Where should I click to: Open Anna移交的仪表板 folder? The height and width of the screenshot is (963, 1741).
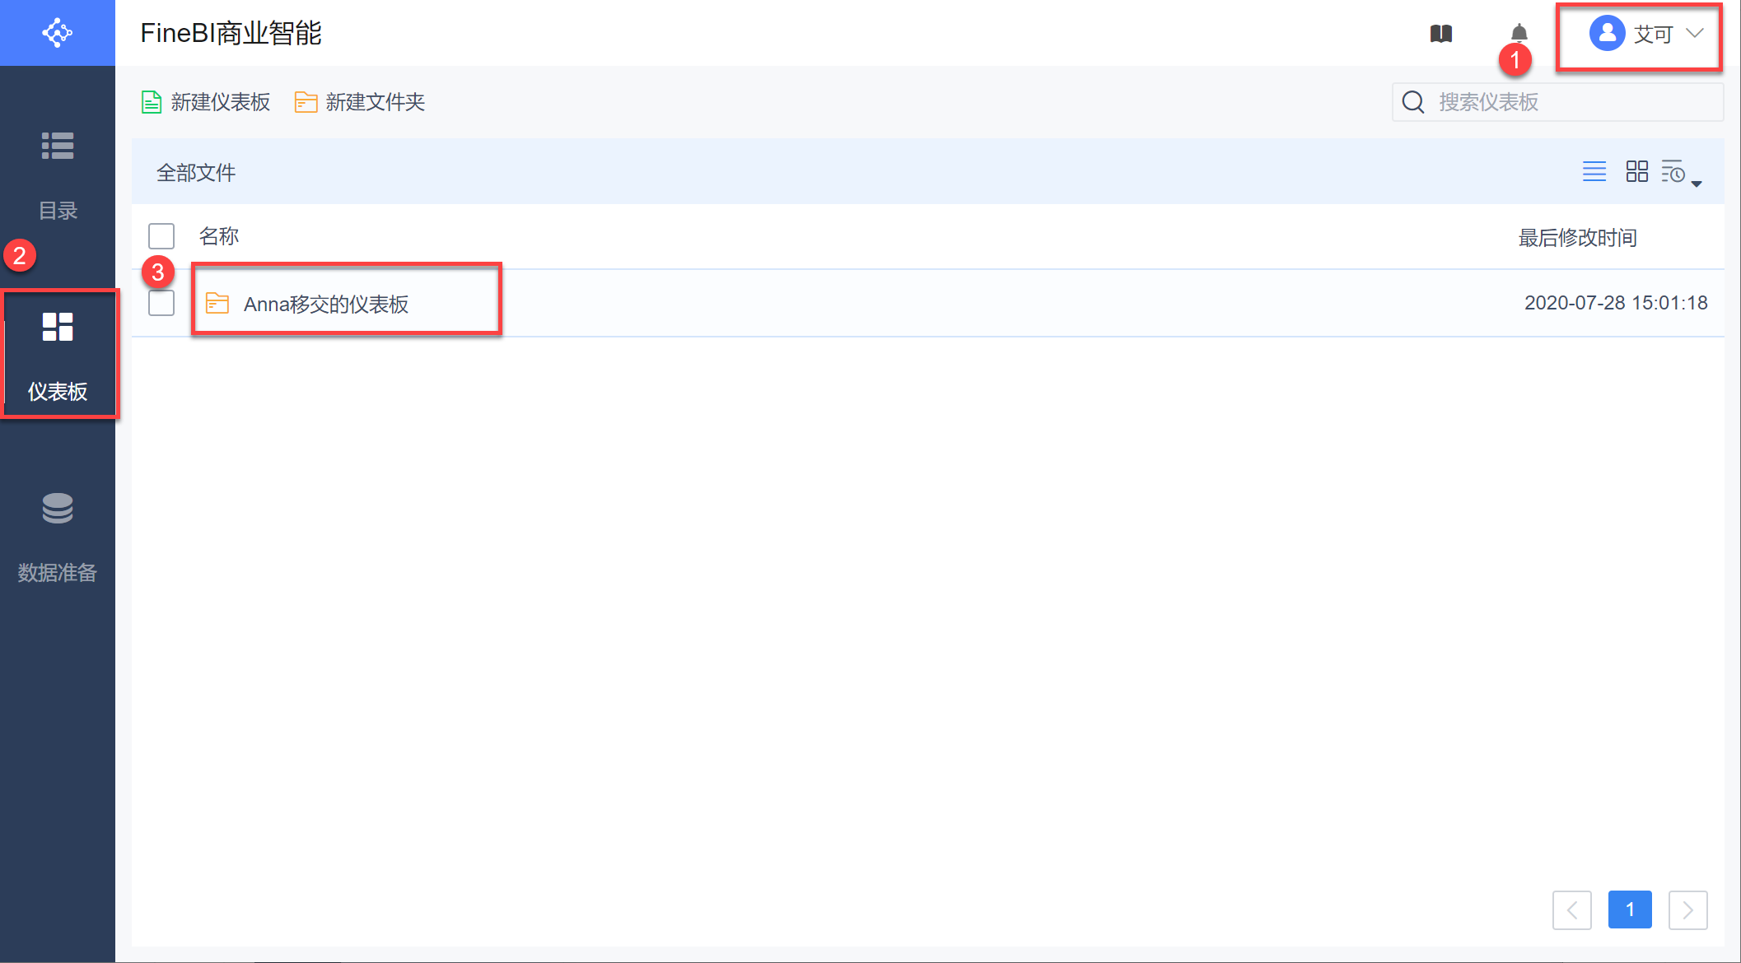click(326, 305)
